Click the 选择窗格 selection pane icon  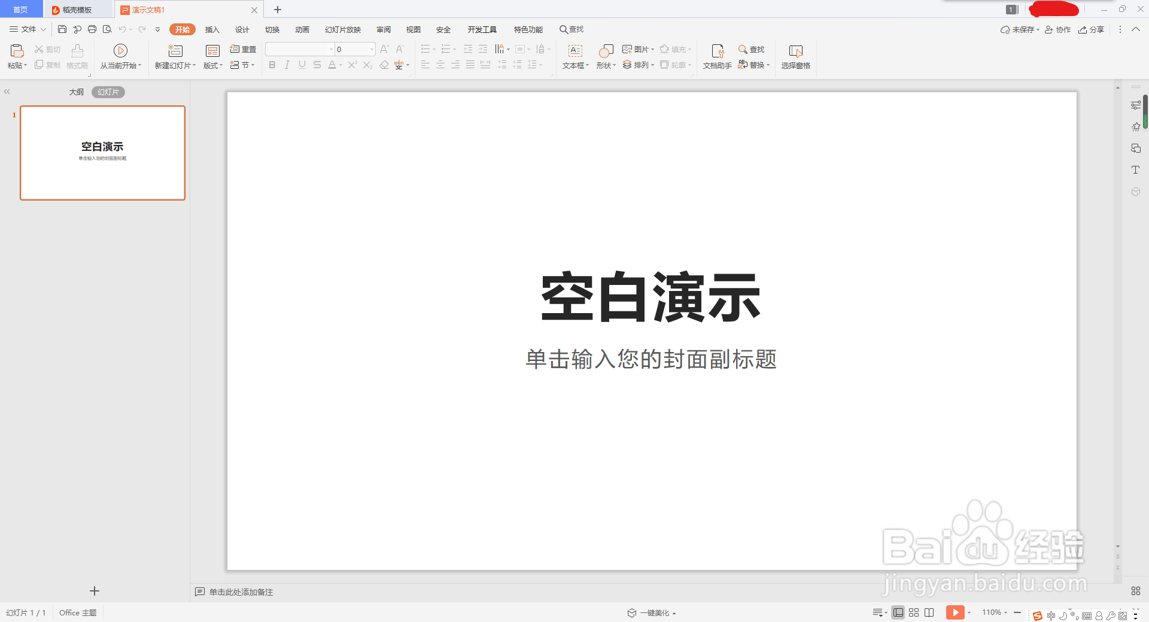tap(796, 57)
